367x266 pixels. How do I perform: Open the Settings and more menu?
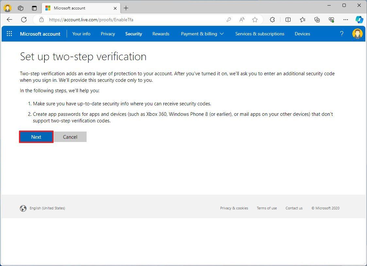point(345,20)
